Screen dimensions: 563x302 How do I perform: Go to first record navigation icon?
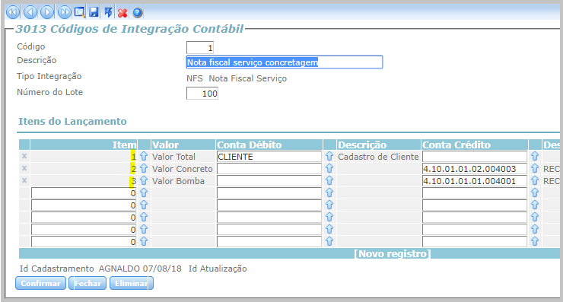tap(13, 13)
